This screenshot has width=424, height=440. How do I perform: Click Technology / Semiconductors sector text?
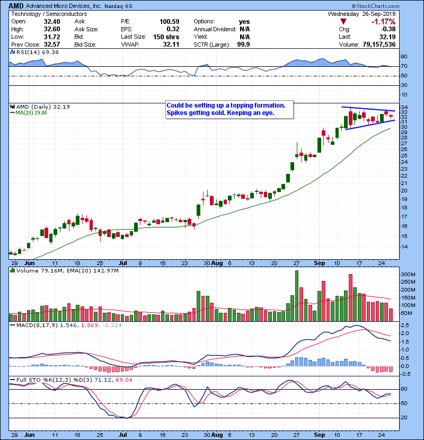(49, 14)
